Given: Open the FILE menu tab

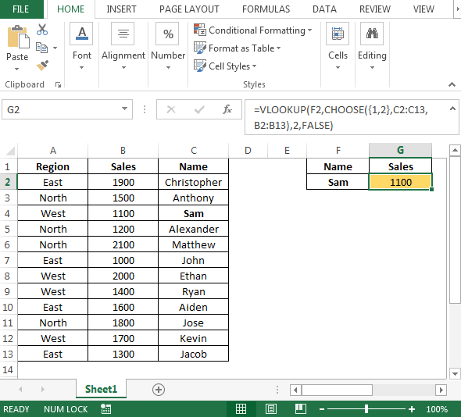Looking at the screenshot, I should [21, 9].
